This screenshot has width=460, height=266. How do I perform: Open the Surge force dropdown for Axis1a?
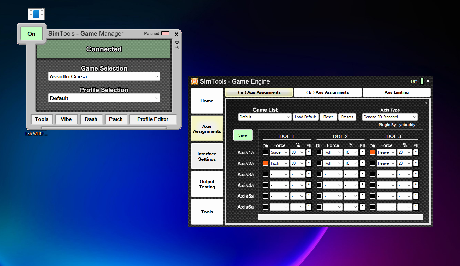coord(279,152)
